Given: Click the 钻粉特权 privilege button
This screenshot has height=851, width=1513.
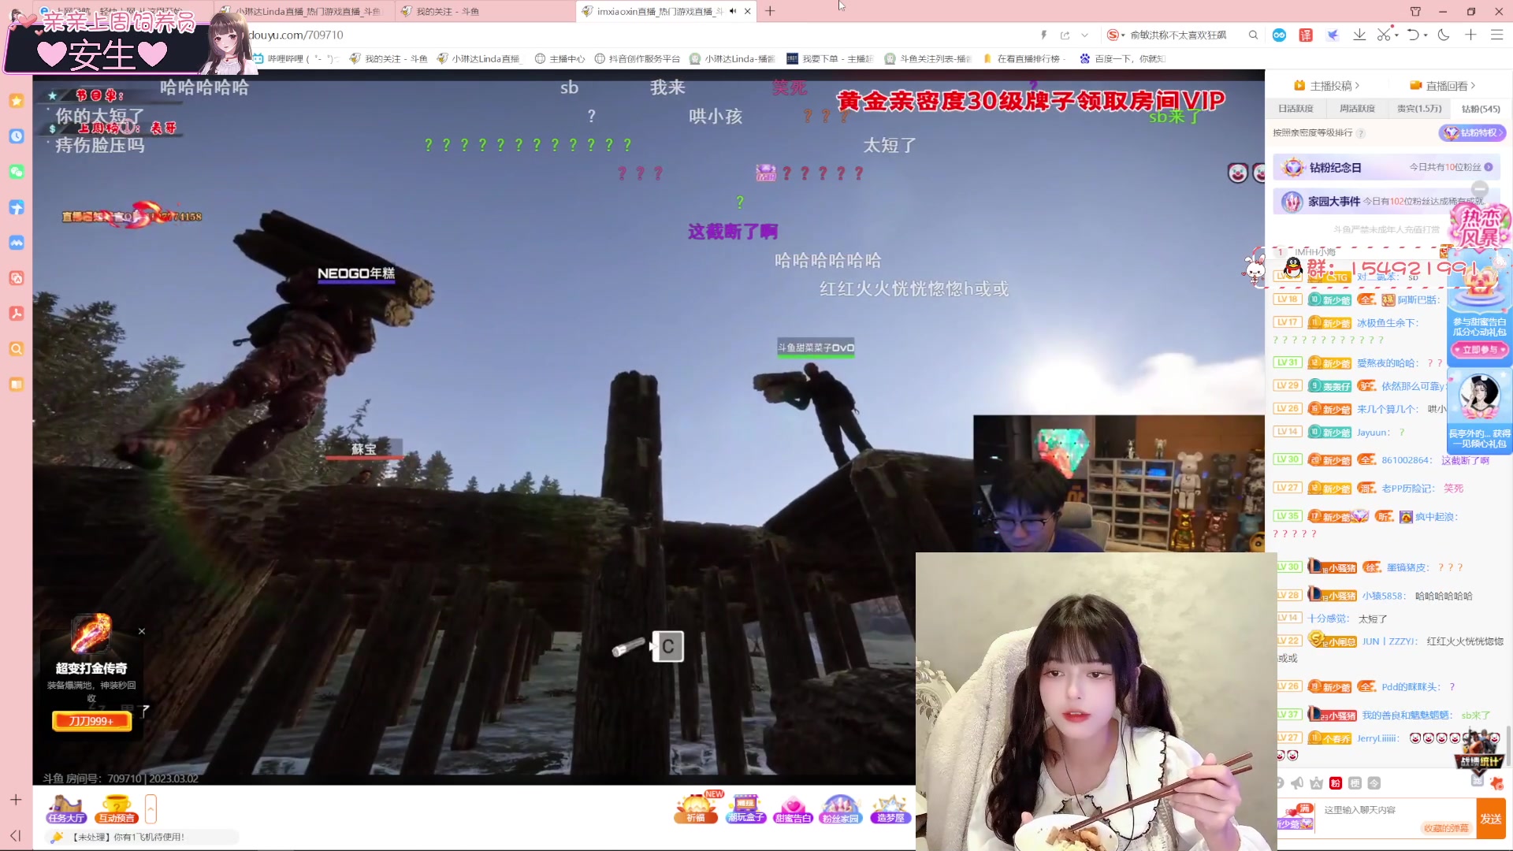Looking at the screenshot, I should pyautogui.click(x=1472, y=132).
